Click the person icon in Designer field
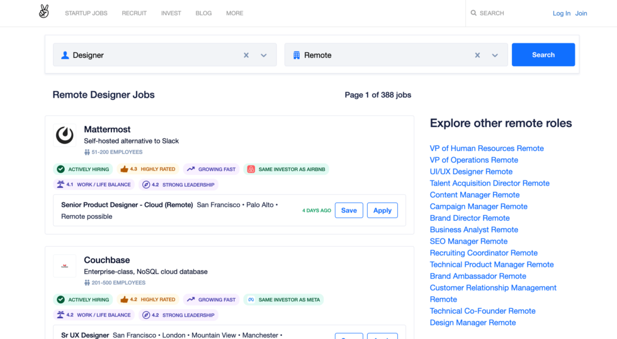Screen dimensions: 617x339 (65, 55)
